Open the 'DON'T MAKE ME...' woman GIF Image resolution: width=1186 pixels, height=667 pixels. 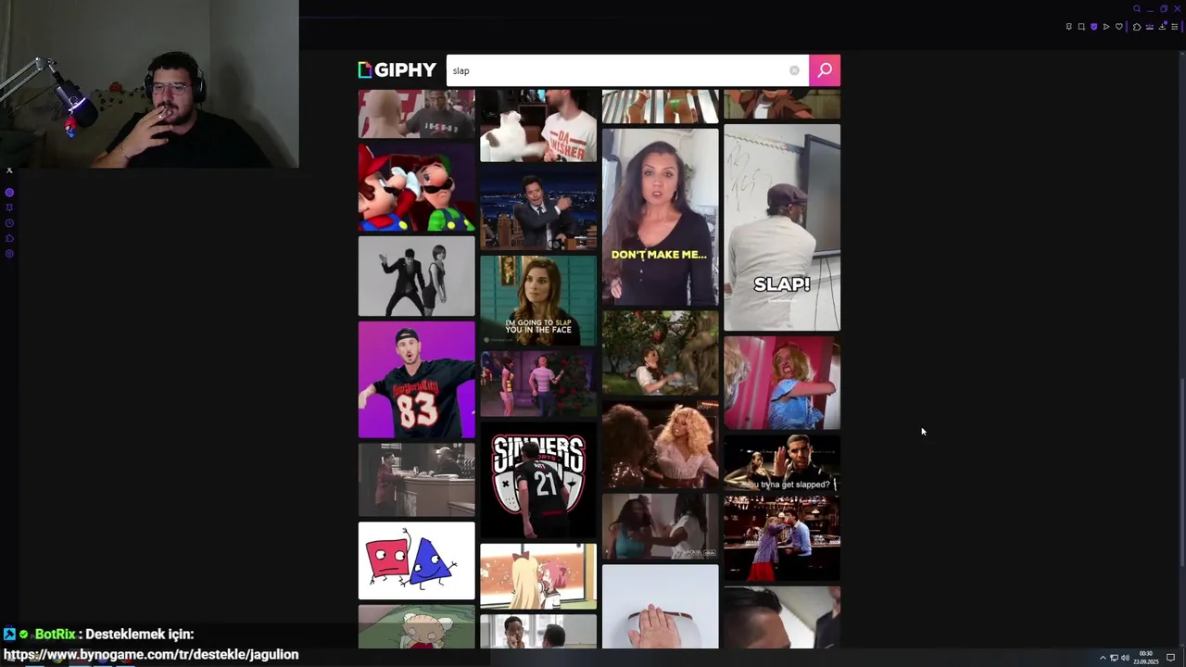[660, 217]
